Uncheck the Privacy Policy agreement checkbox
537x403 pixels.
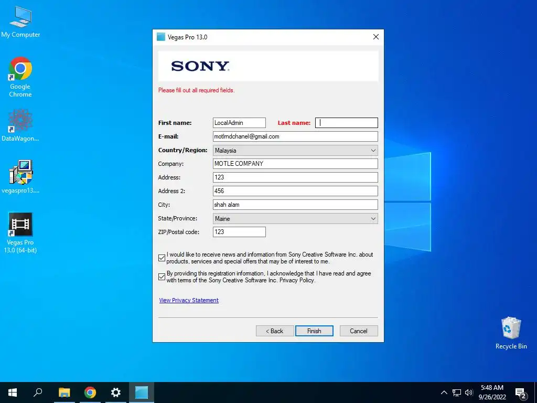pos(162,277)
